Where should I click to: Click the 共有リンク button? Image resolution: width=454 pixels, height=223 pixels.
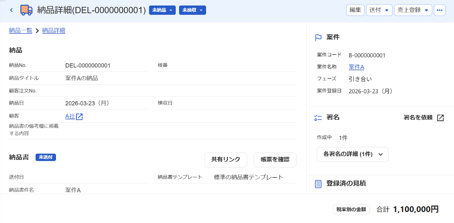click(226, 160)
